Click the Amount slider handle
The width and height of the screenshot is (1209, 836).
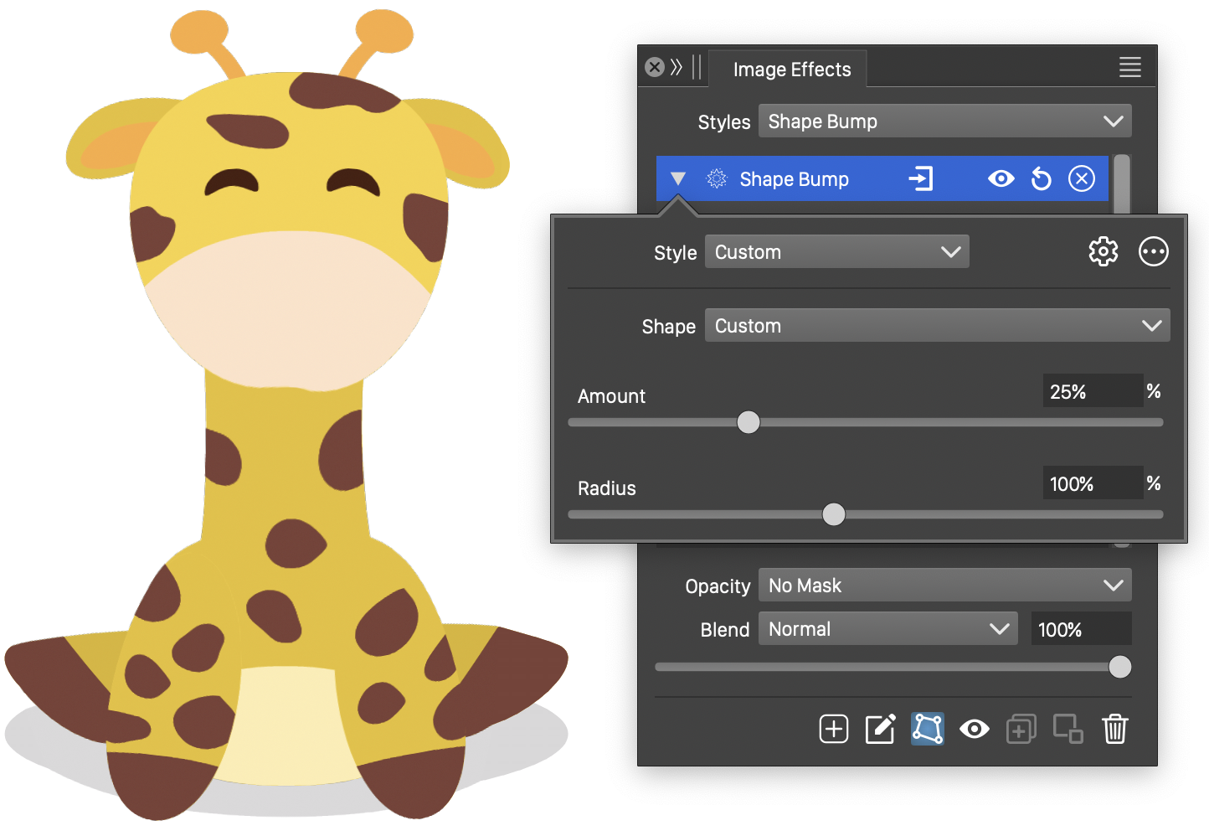tap(749, 422)
